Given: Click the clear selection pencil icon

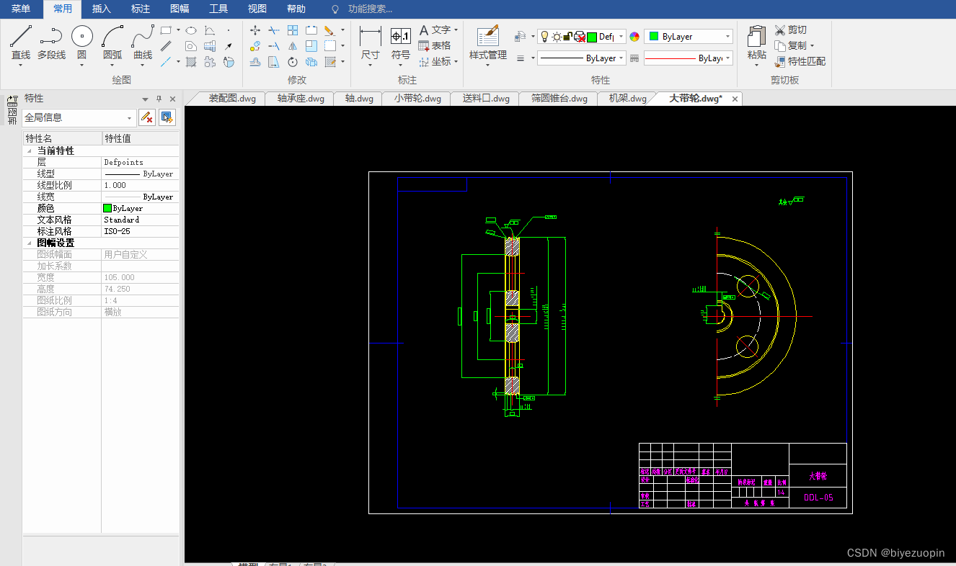Looking at the screenshot, I should pos(147,117).
